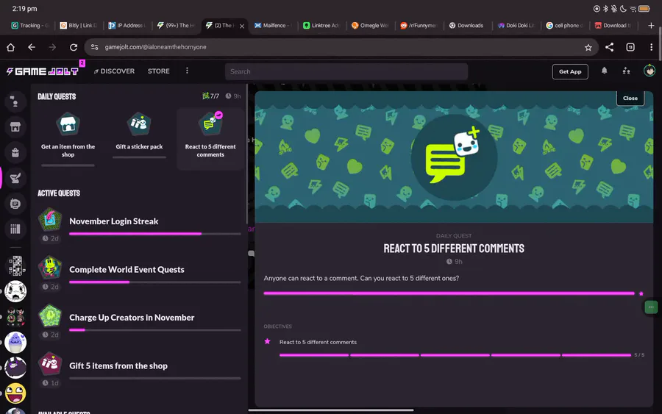Open the yellow awesome-face community avatar

15,393
